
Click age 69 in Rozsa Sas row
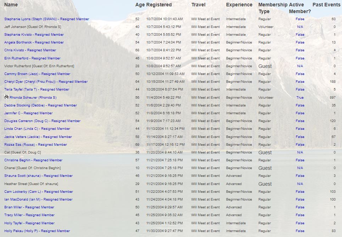click(137, 145)
